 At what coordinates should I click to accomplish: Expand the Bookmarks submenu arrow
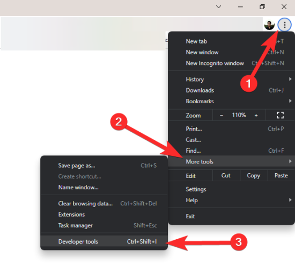[290, 101]
